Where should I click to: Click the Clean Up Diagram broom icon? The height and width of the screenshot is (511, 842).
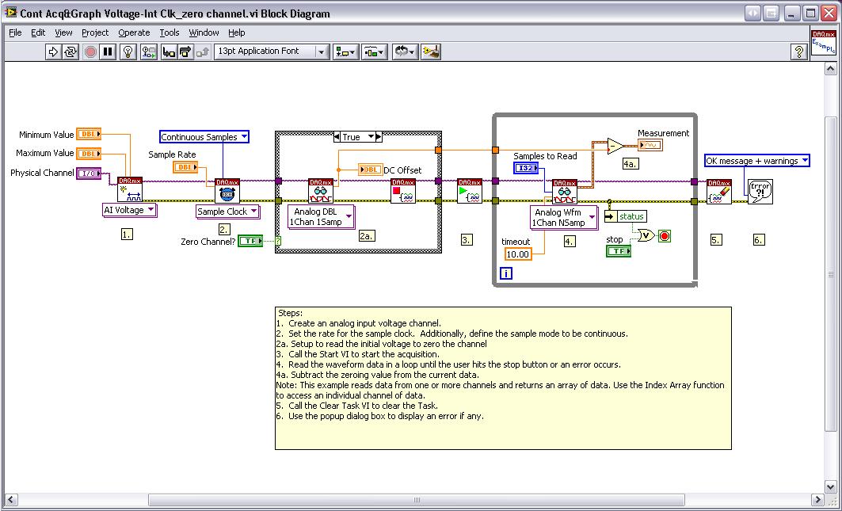click(x=431, y=51)
